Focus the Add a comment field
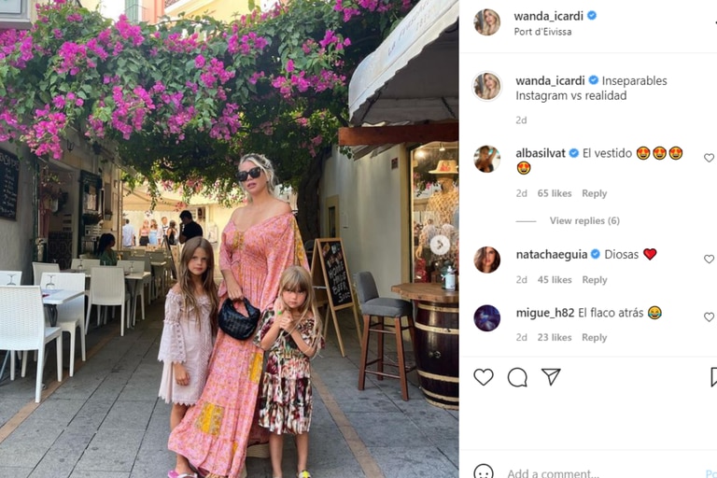 pyautogui.click(x=604, y=473)
